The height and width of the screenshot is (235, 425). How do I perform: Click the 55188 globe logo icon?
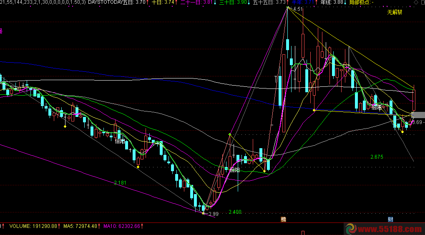(x=350, y=229)
